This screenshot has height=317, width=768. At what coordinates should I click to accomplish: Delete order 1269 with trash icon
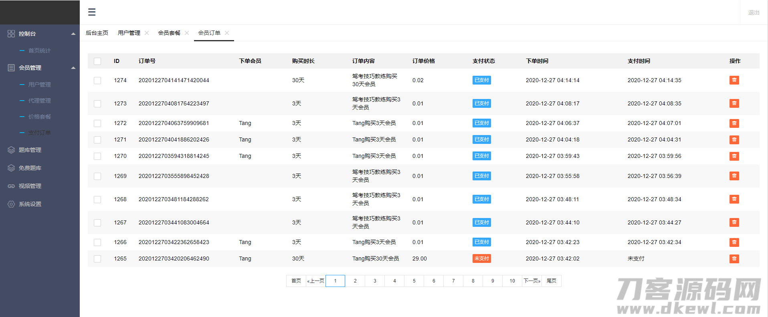point(734,176)
